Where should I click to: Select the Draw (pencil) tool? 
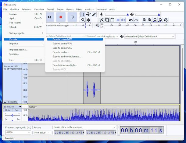coord(94,14)
